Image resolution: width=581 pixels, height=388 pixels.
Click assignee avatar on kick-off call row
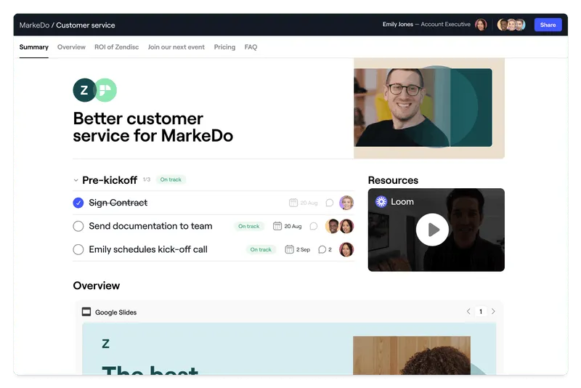(x=346, y=249)
